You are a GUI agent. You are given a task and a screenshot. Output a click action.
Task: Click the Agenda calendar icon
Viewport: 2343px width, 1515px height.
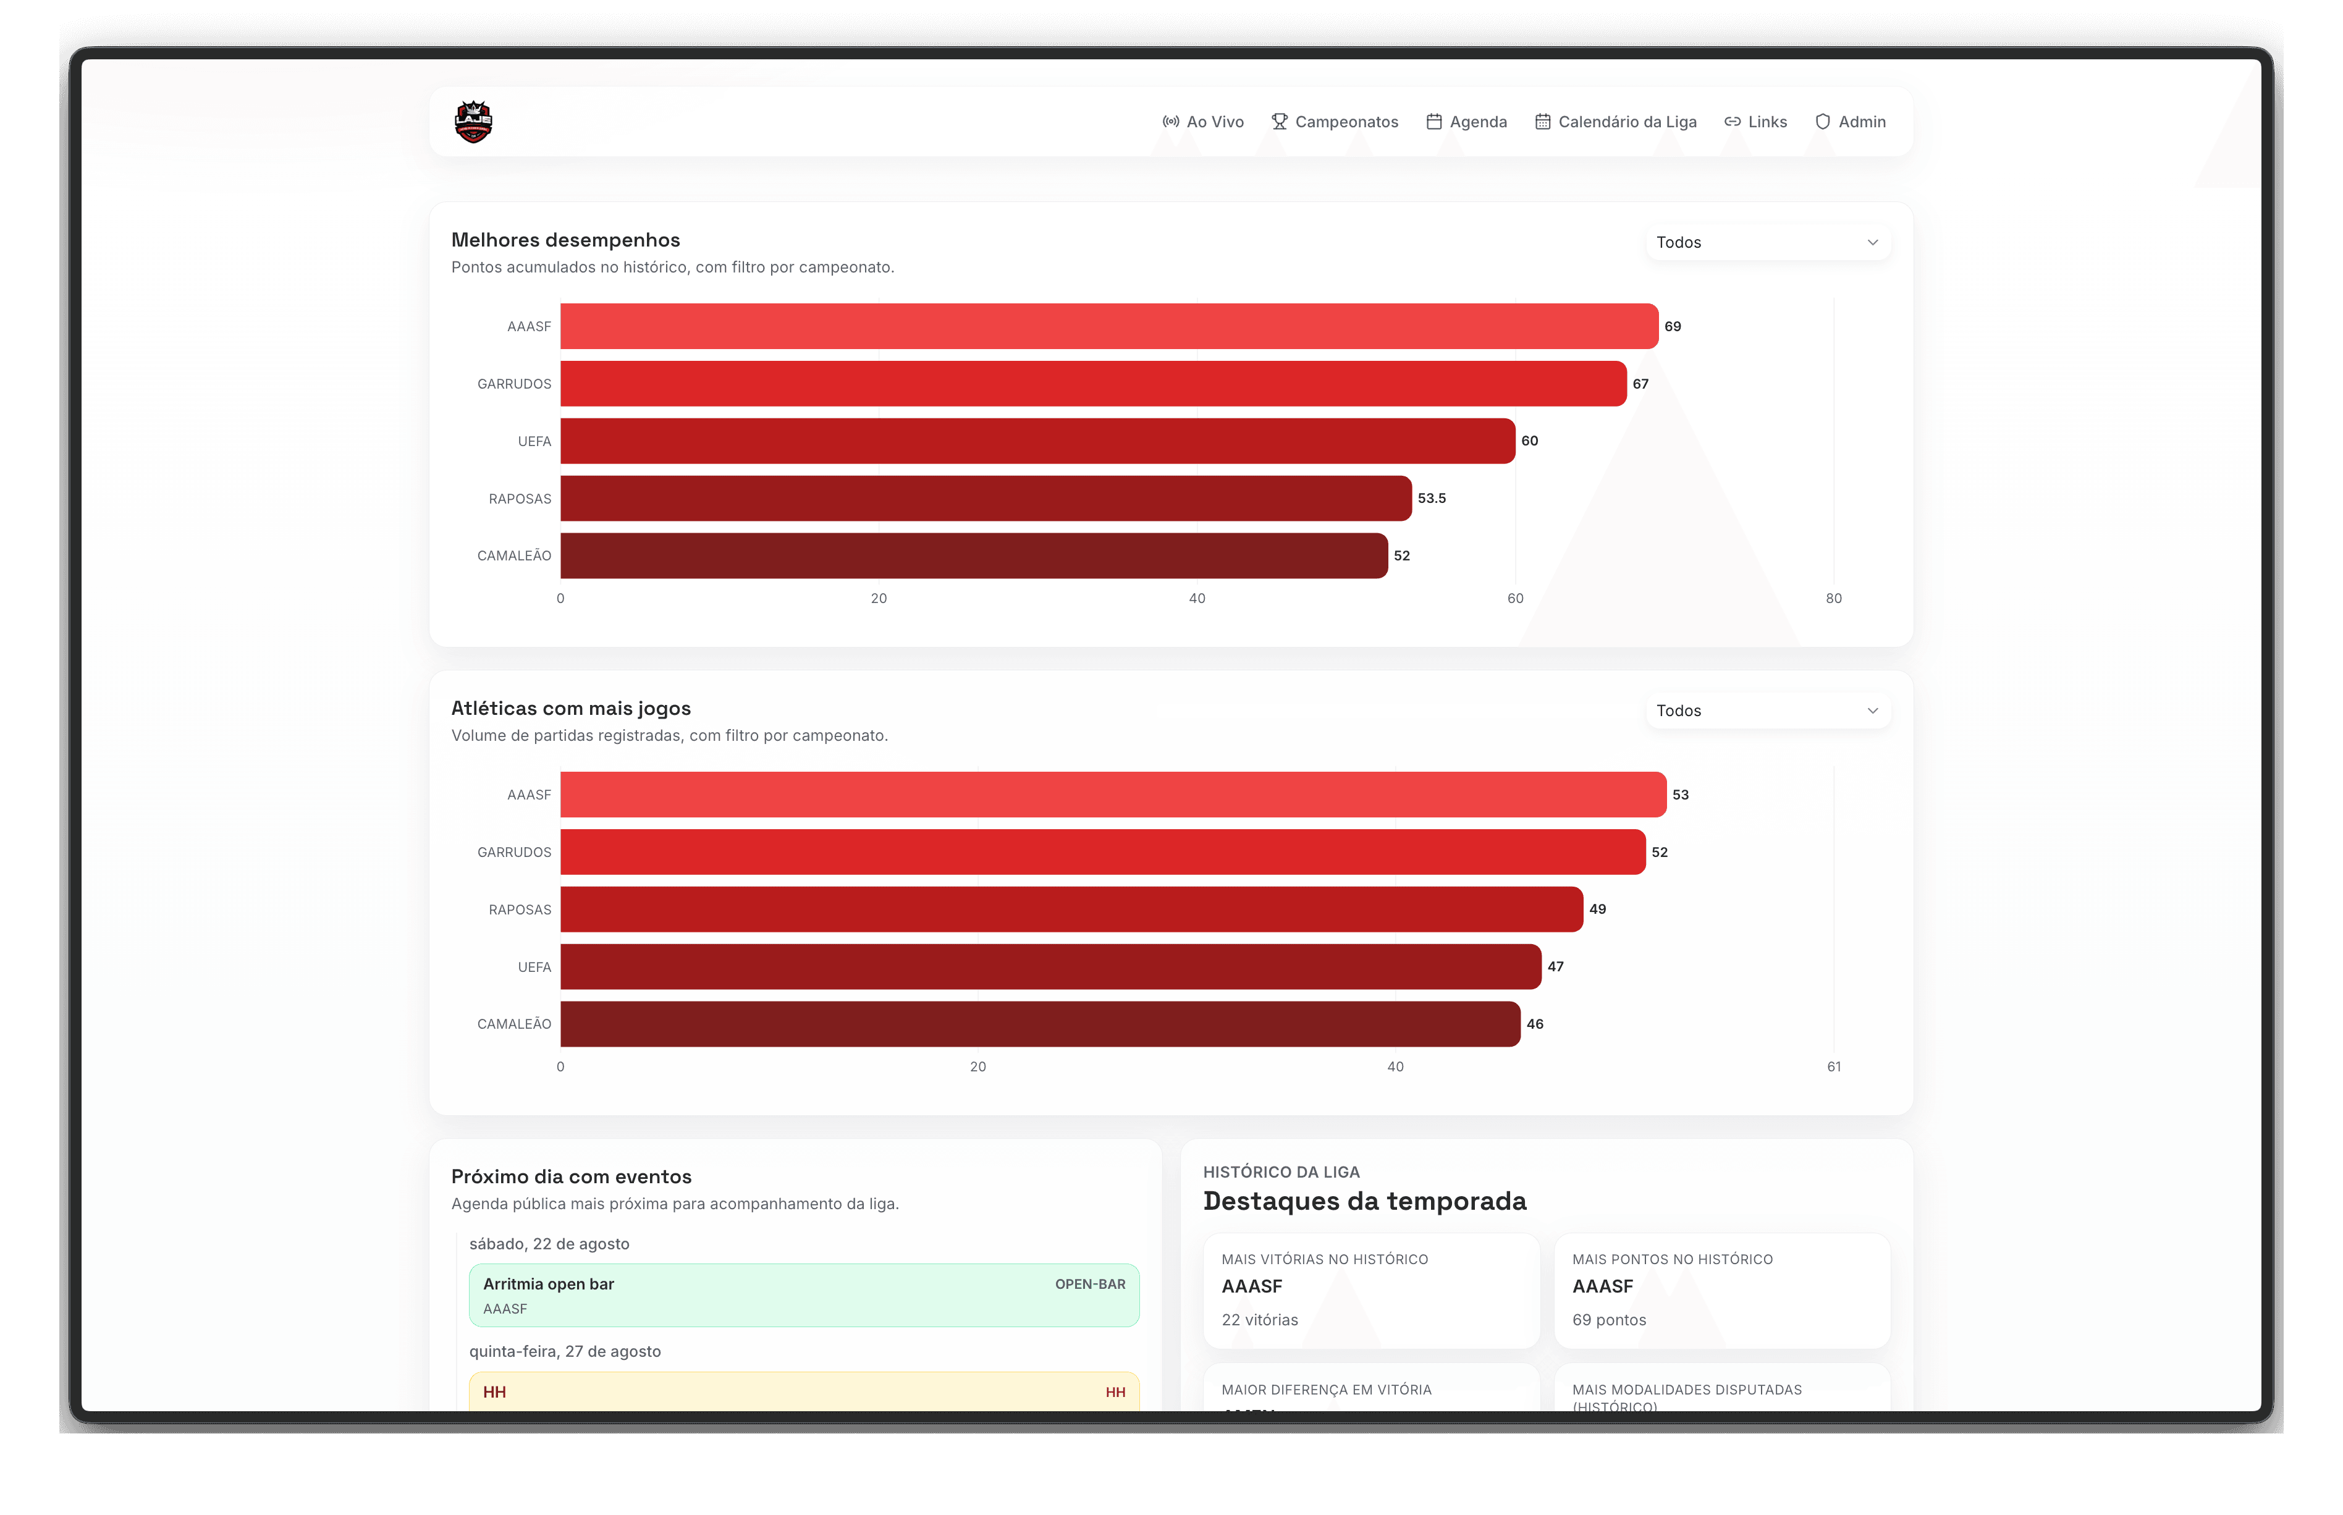point(1434,122)
